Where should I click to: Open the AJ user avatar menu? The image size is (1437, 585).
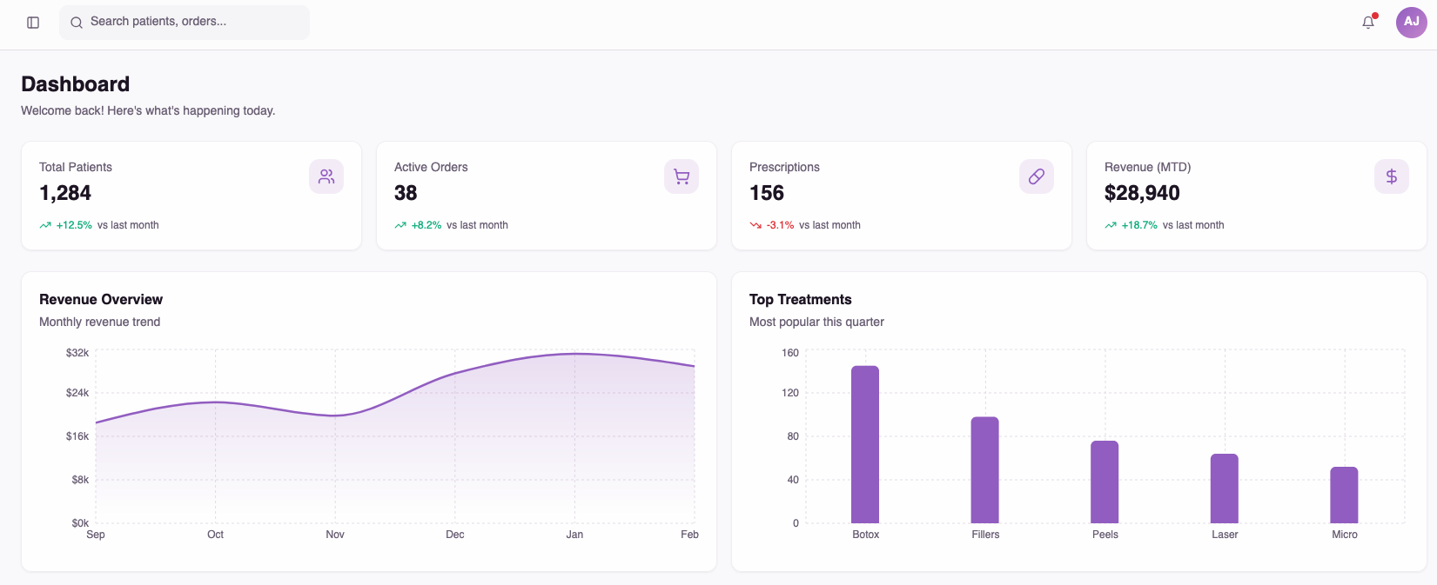click(x=1412, y=23)
